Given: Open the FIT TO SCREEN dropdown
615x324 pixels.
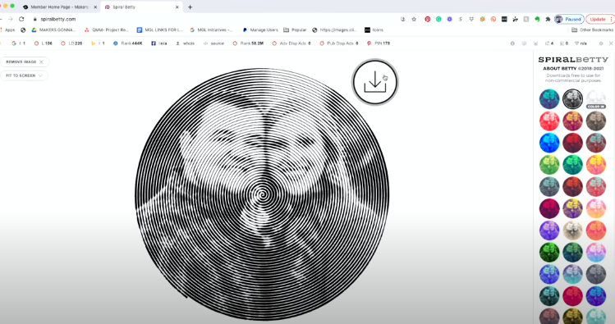Looking at the screenshot, I should (x=24, y=75).
